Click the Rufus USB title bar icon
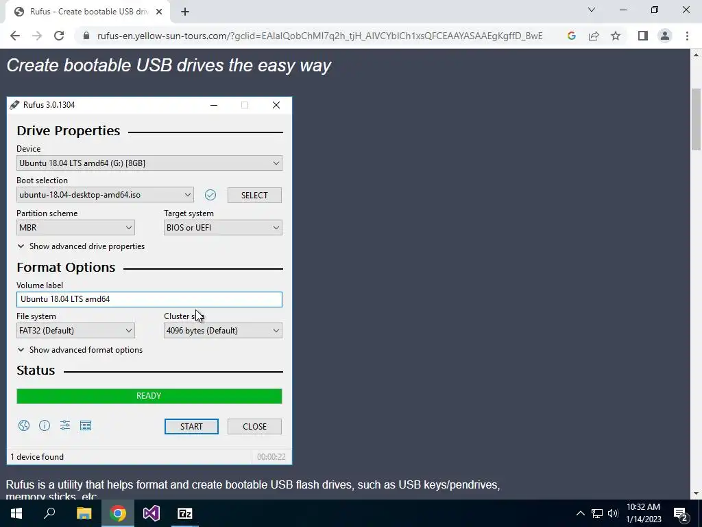Image resolution: width=702 pixels, height=527 pixels. coord(14,105)
